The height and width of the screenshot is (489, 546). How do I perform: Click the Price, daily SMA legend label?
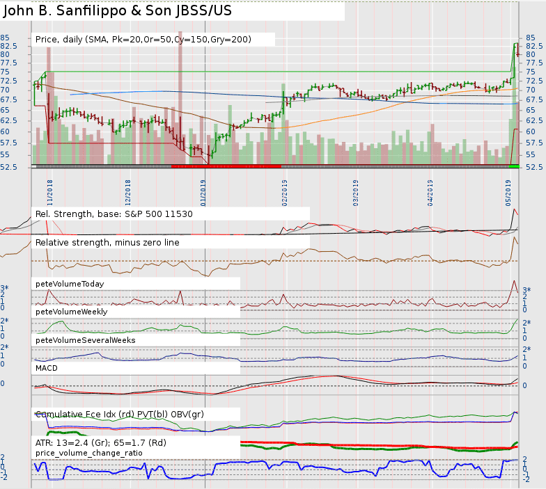click(143, 40)
